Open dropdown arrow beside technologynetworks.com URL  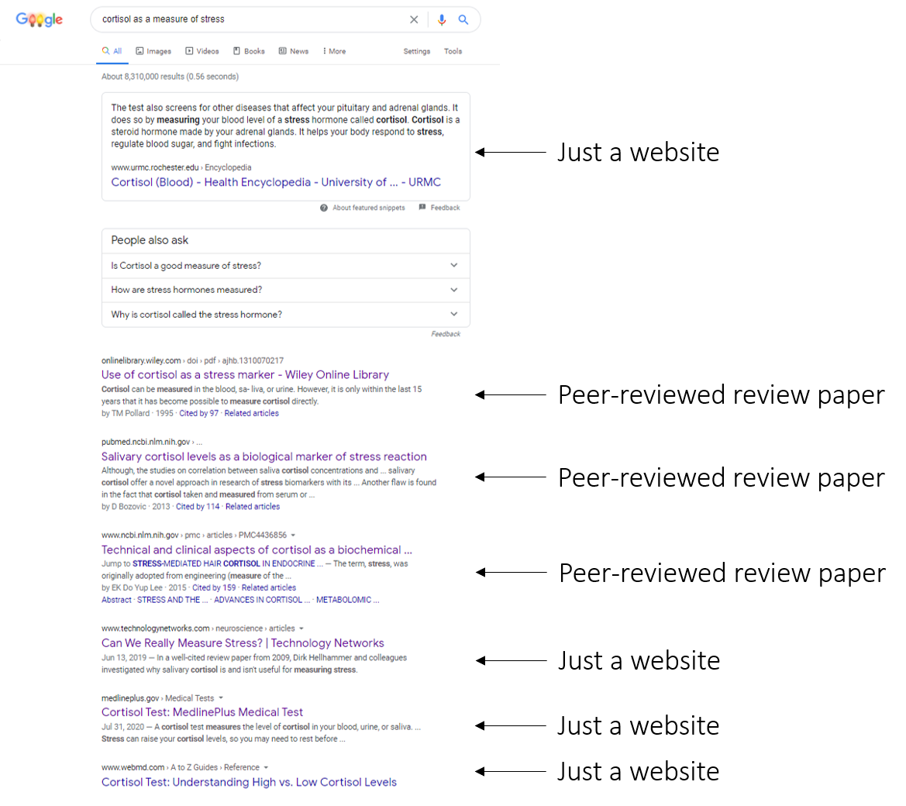click(301, 629)
